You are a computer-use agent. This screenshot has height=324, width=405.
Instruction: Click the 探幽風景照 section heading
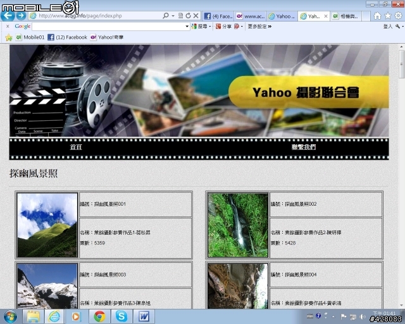pyautogui.click(x=34, y=173)
